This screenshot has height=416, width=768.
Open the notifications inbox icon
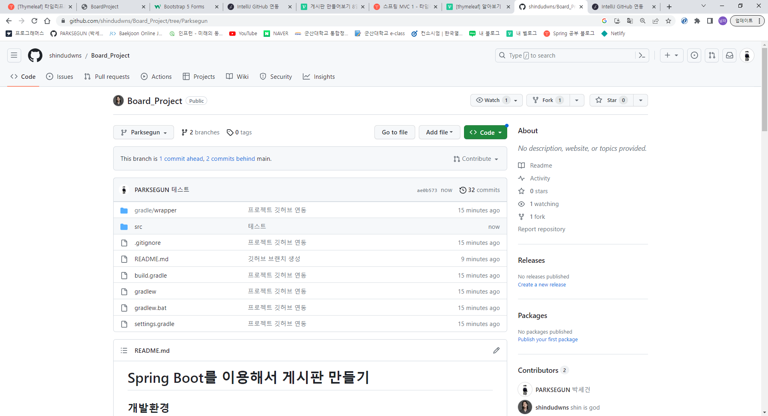click(730, 56)
